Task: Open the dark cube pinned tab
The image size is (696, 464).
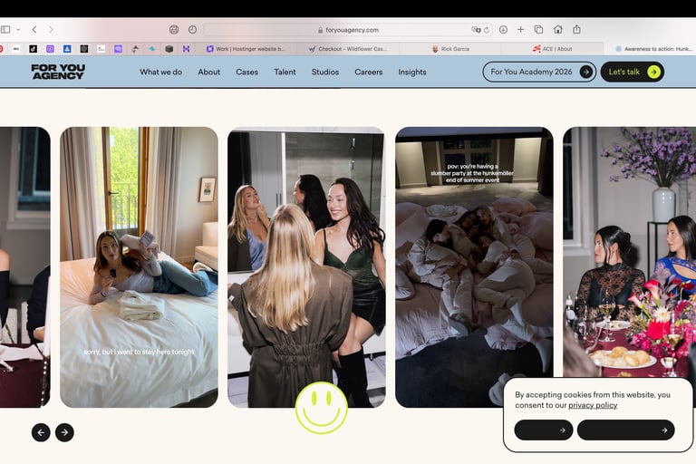Action: coord(169,49)
